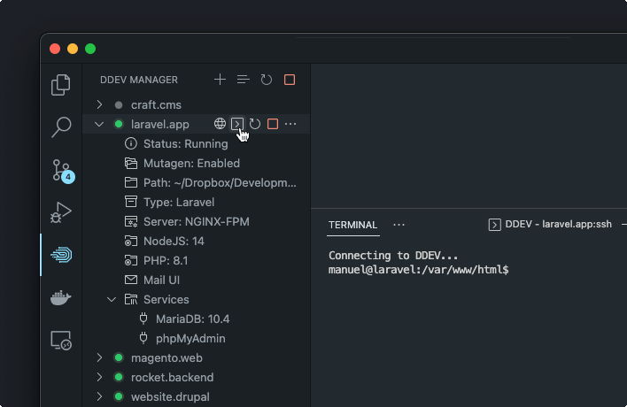The image size is (627, 407).
Task: Click the Mail UI item
Action: click(x=161, y=280)
